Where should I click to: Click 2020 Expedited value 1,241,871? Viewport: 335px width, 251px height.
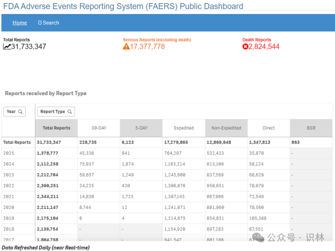click(175, 207)
